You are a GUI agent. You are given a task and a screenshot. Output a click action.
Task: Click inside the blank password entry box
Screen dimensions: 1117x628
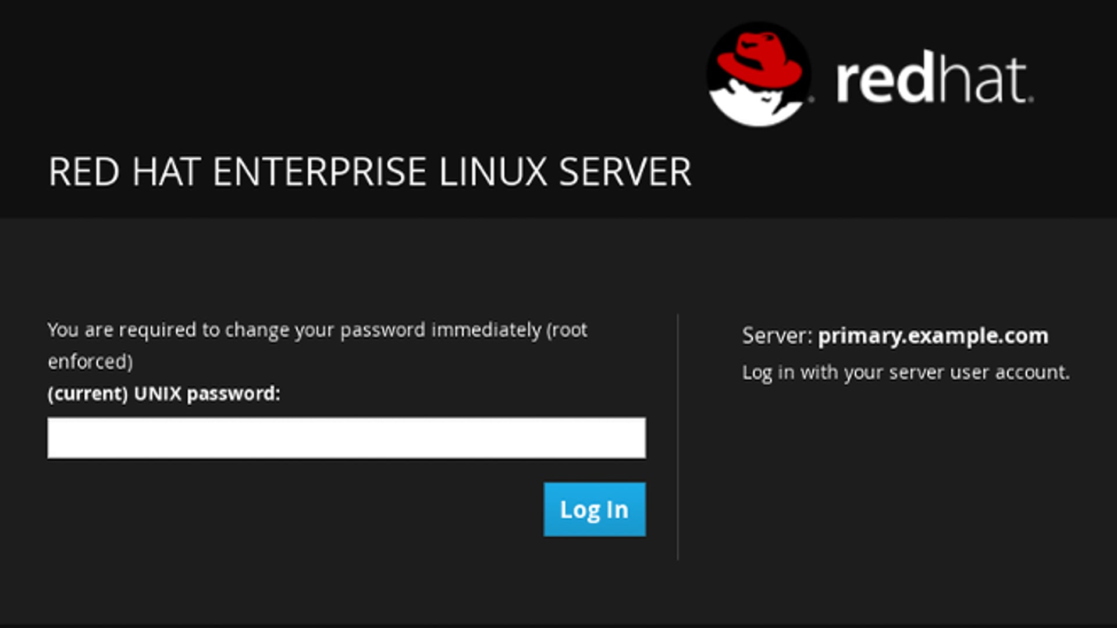346,438
